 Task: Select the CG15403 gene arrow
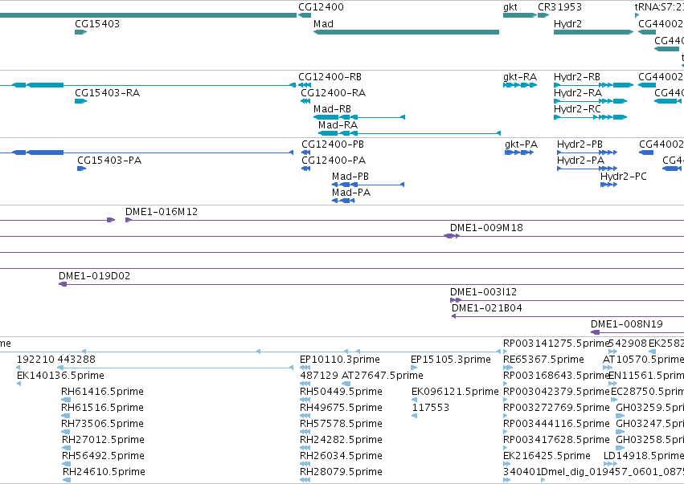[81, 32]
